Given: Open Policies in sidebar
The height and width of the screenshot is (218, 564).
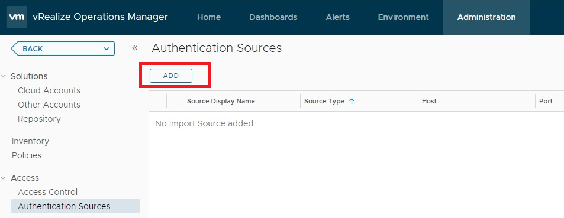Looking at the screenshot, I should coord(27,155).
